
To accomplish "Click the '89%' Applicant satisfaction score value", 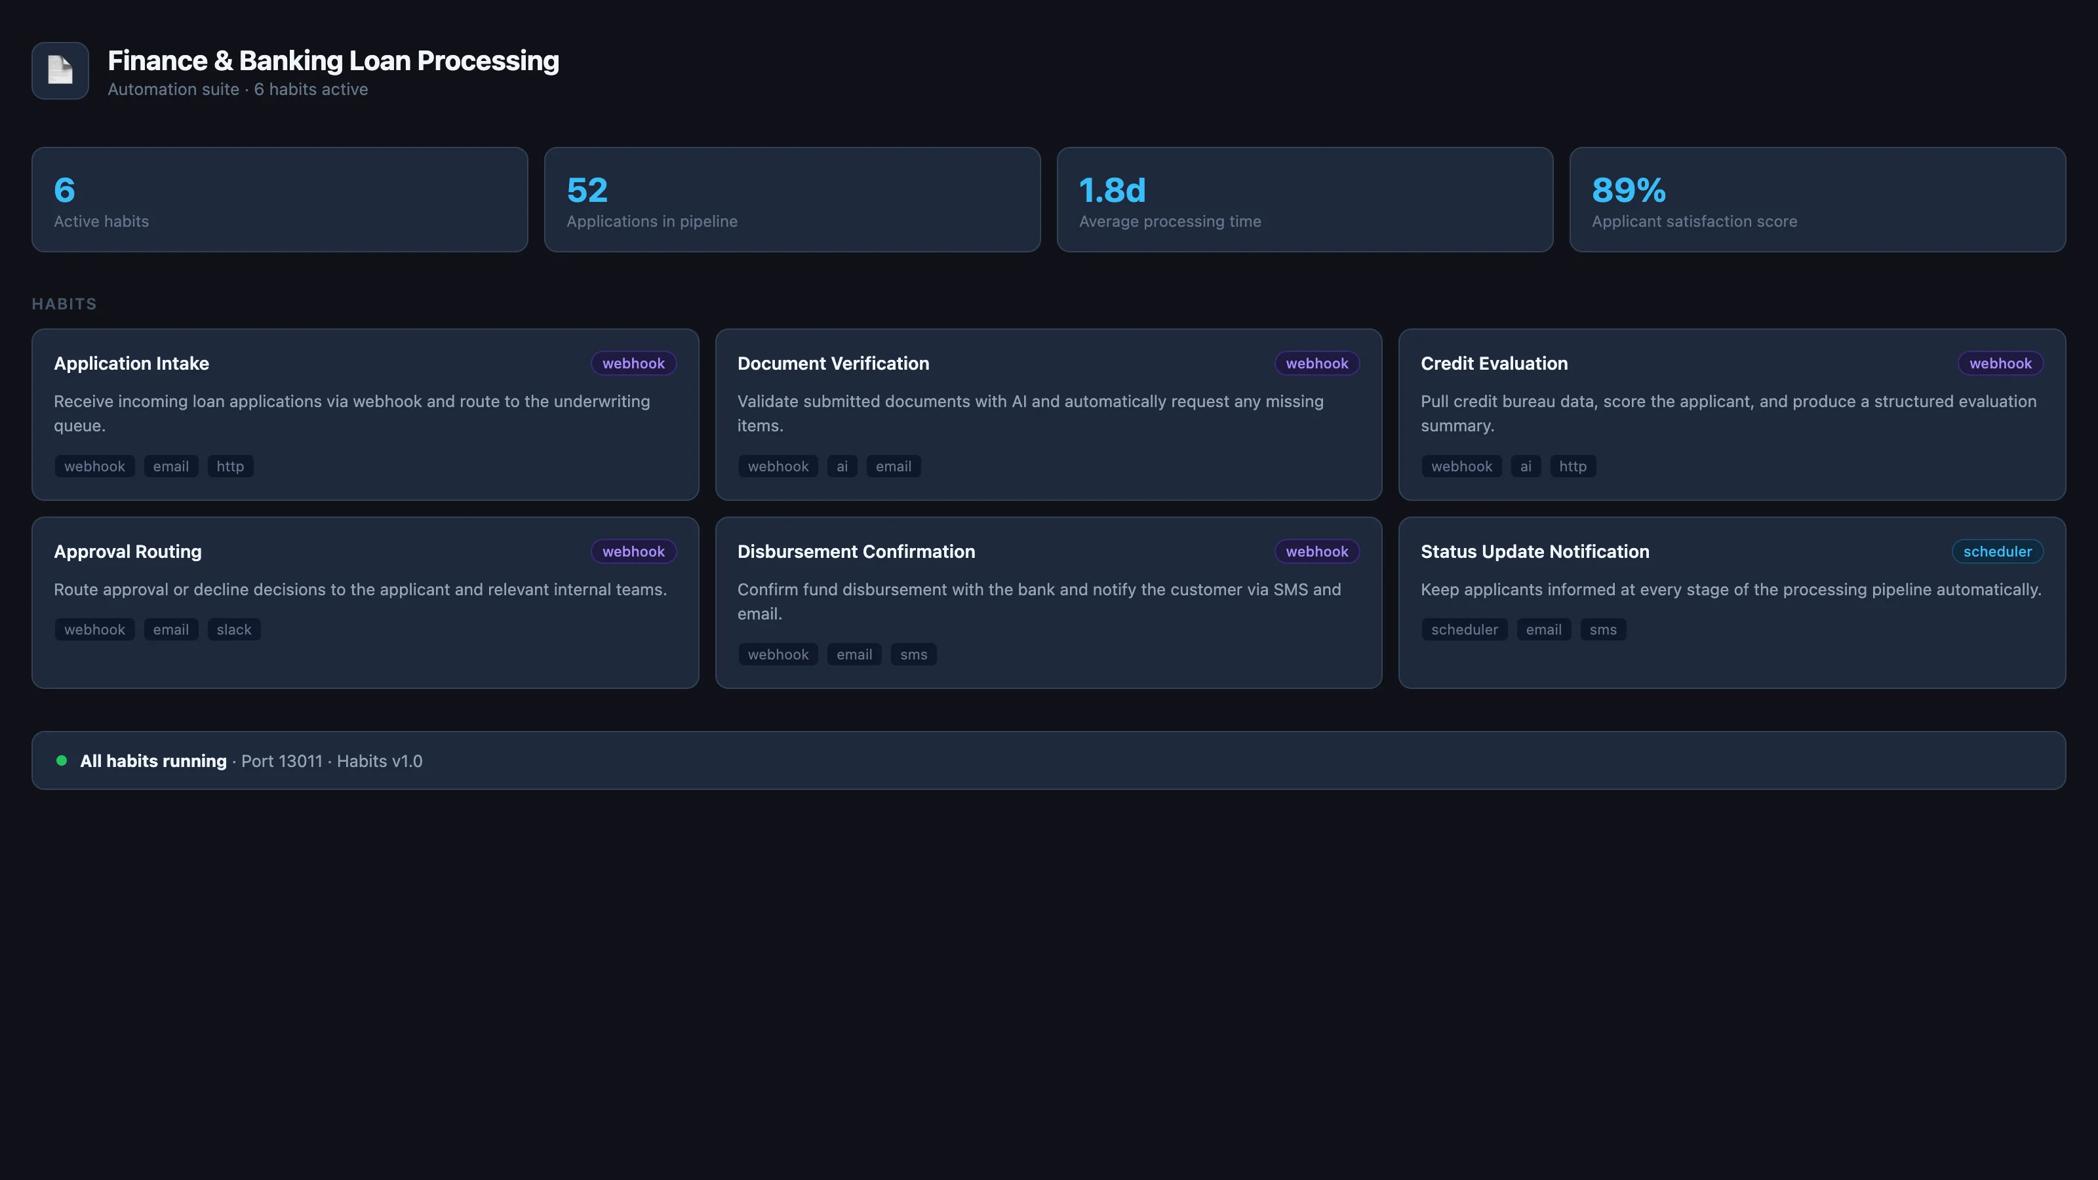I will pos(1628,189).
